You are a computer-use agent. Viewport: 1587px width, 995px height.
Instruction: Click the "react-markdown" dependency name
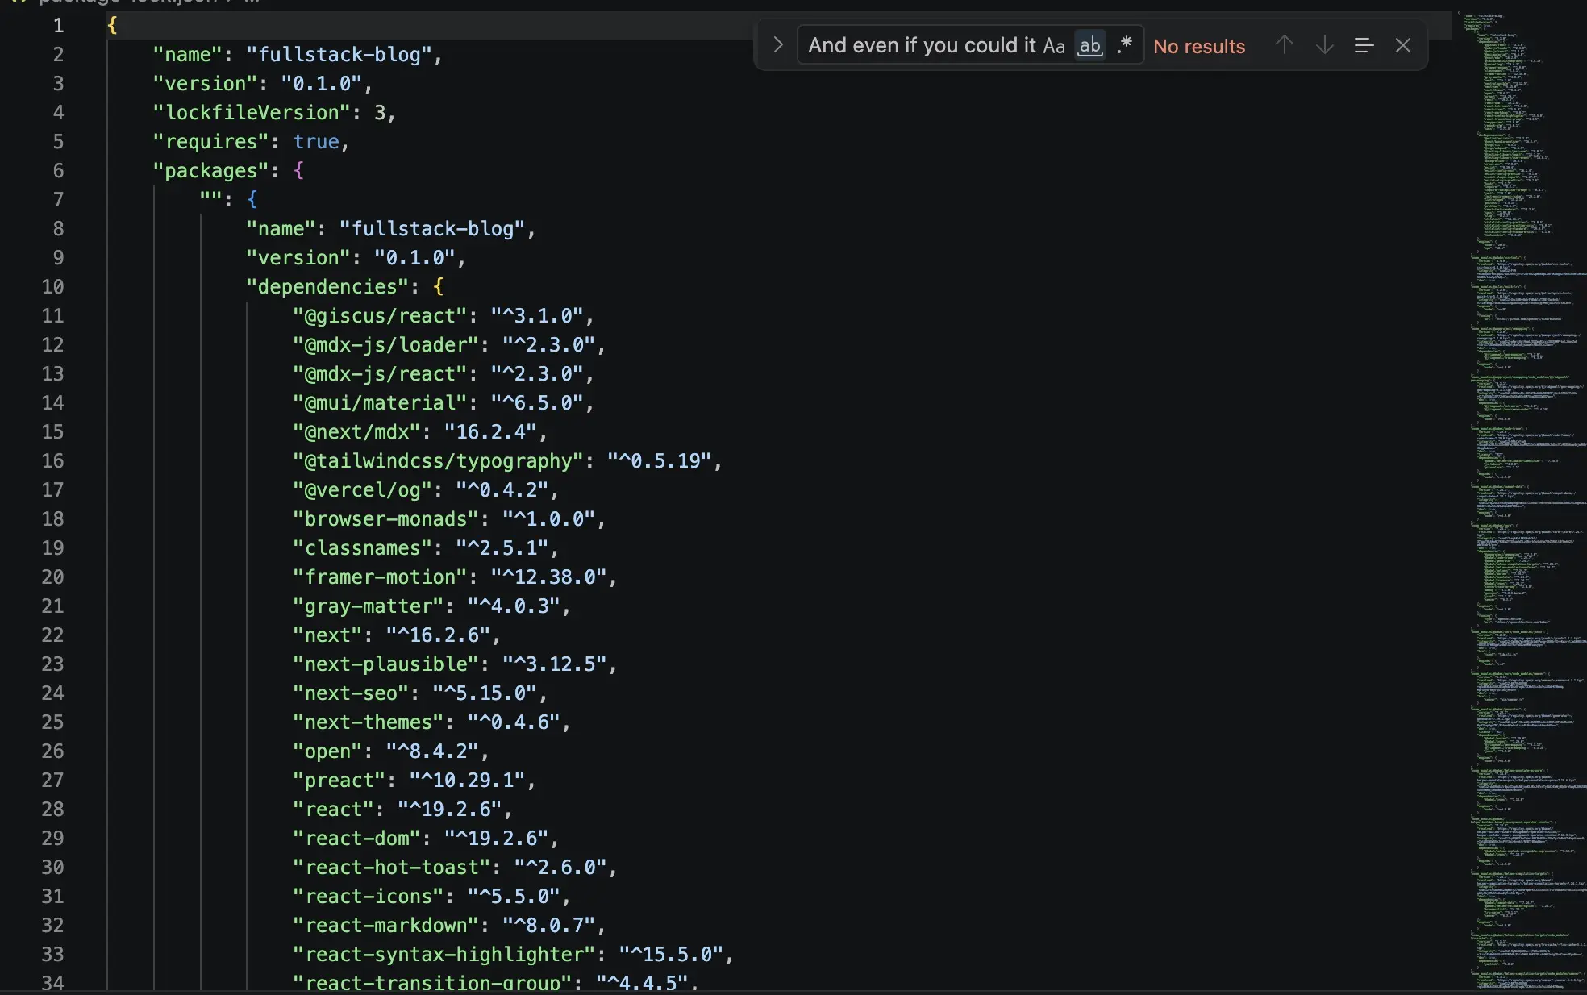[x=385, y=925]
